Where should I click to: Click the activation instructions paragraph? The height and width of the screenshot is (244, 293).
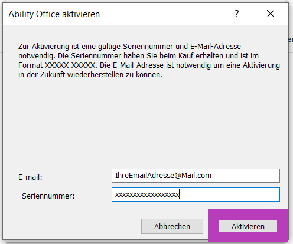149,61
